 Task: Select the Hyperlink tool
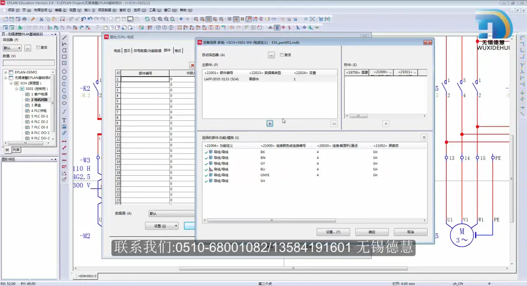tap(64, 133)
